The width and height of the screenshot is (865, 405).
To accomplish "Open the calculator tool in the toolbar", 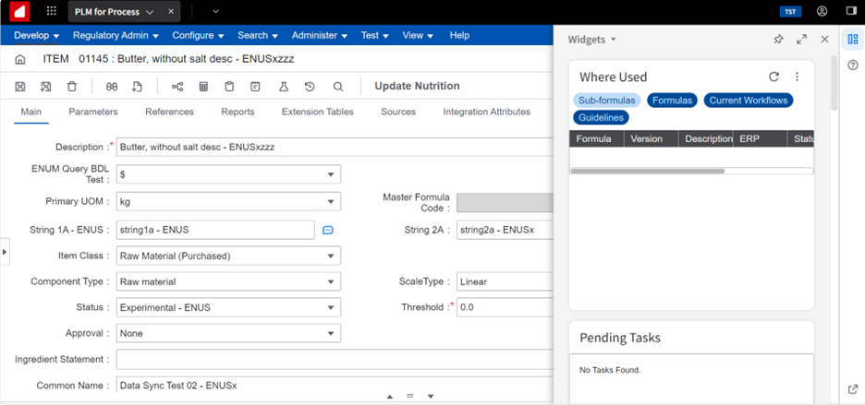I will 203,86.
